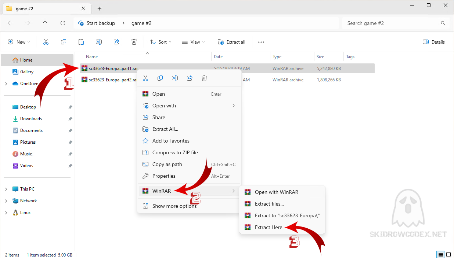Go back with the back arrow

coord(10,23)
